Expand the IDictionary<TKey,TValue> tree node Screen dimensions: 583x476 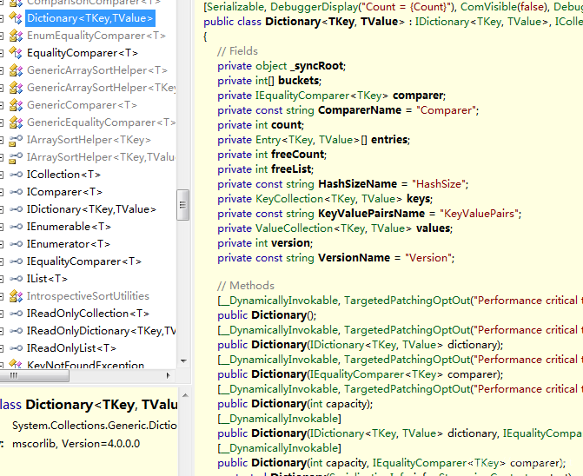(2, 209)
